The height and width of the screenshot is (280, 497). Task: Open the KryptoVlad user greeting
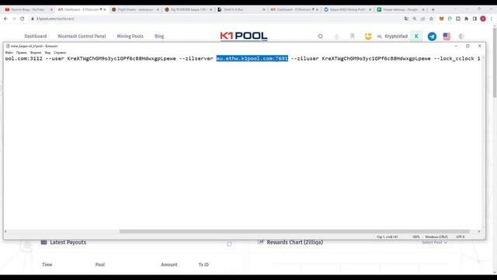(392, 37)
